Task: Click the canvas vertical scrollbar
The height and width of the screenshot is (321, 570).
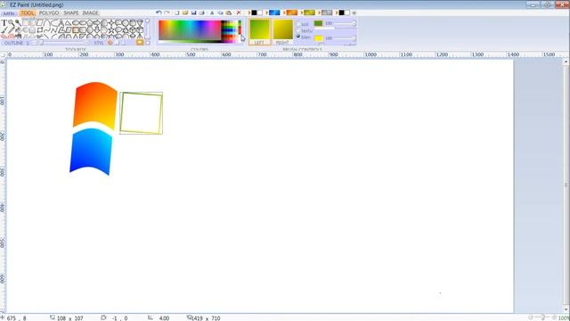Action: (x=566, y=185)
